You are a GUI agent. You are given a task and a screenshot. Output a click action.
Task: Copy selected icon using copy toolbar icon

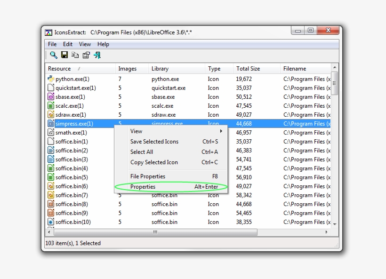point(75,55)
